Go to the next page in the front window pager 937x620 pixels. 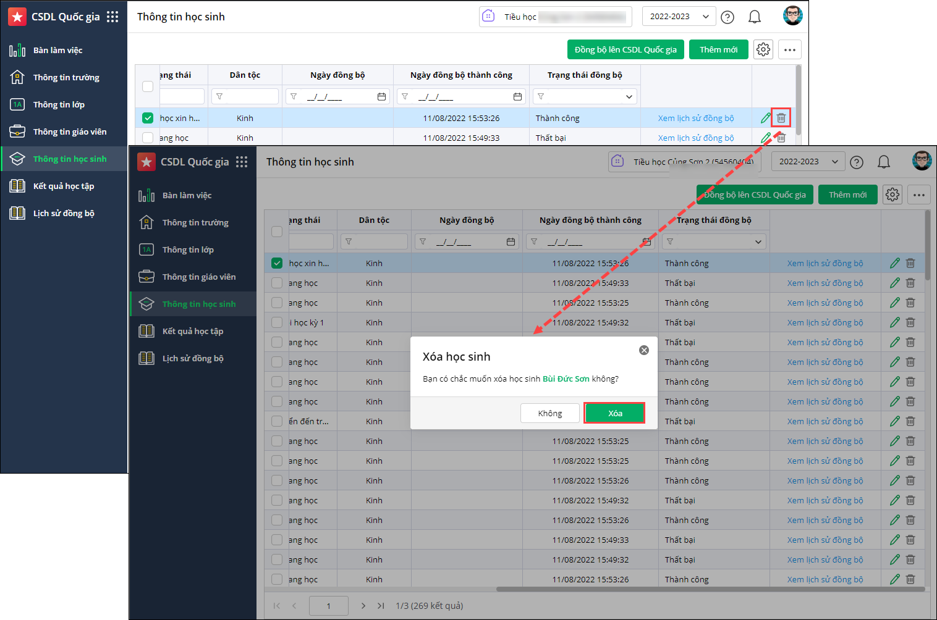(x=363, y=606)
